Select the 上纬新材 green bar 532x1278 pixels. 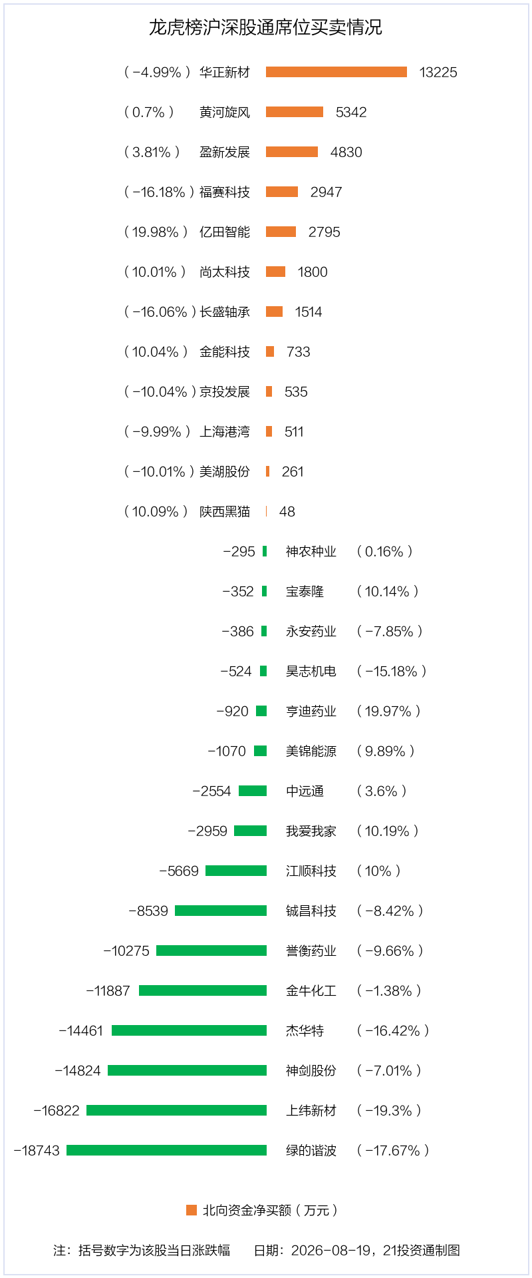tap(176, 1110)
